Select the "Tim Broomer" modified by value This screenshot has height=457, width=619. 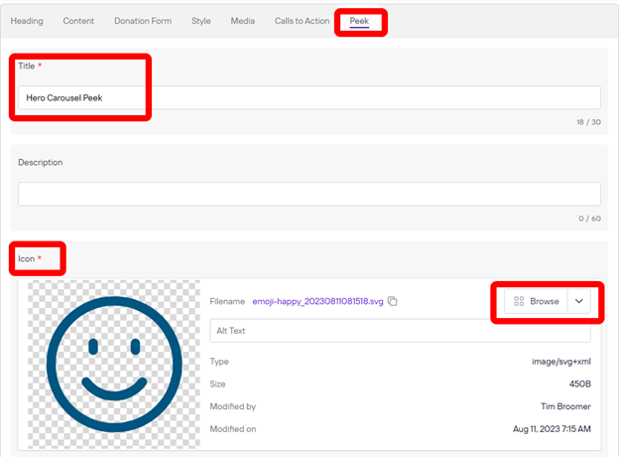pos(565,406)
